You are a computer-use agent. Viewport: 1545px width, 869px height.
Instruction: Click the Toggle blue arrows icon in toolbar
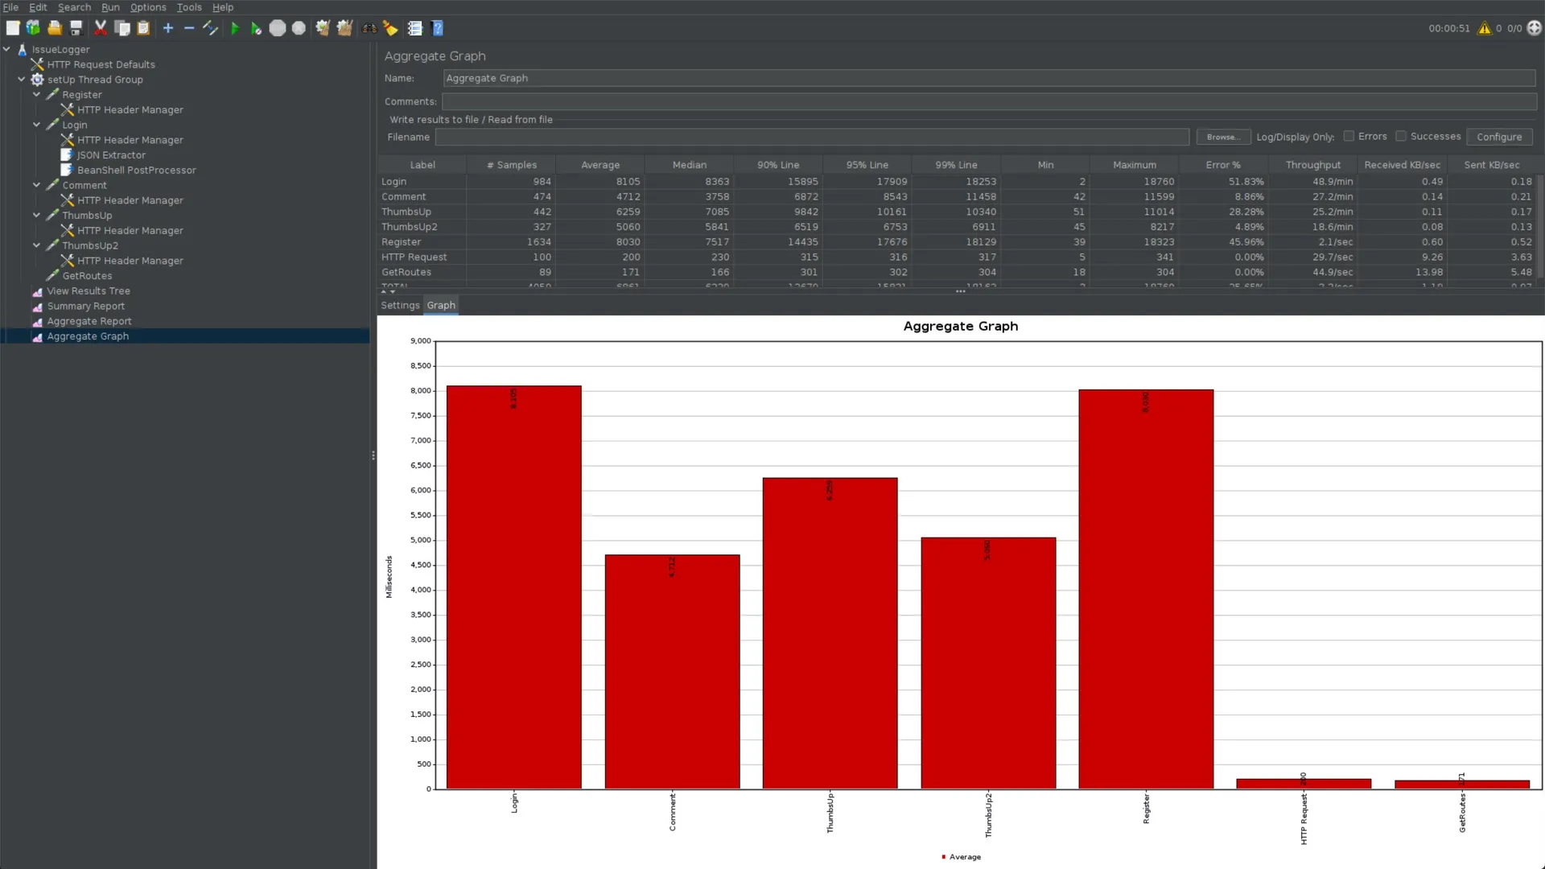(210, 28)
